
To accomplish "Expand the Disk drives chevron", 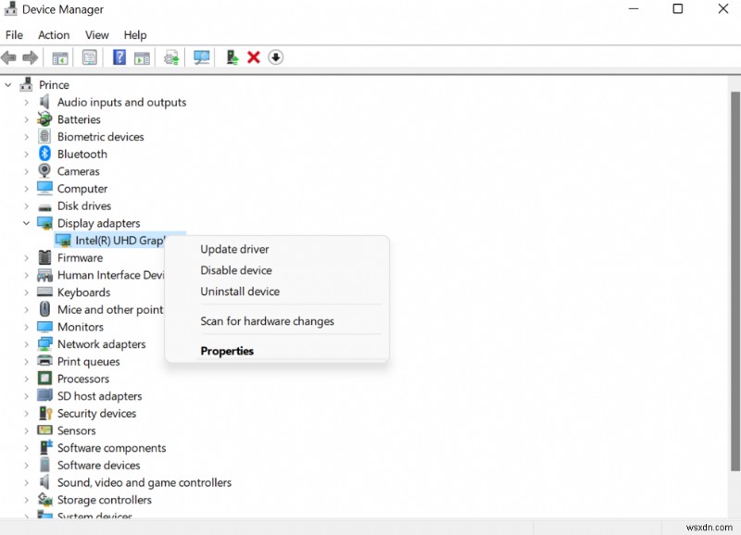I will [x=27, y=205].
